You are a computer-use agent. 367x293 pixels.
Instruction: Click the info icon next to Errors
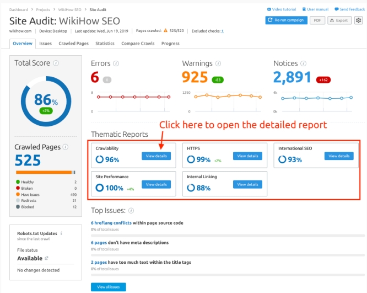coord(116,64)
